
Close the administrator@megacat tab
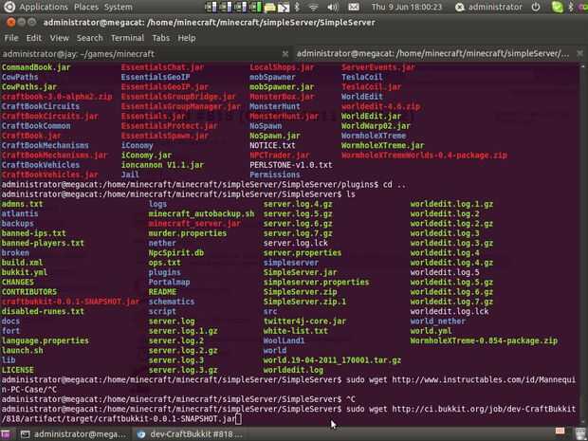[579, 54]
